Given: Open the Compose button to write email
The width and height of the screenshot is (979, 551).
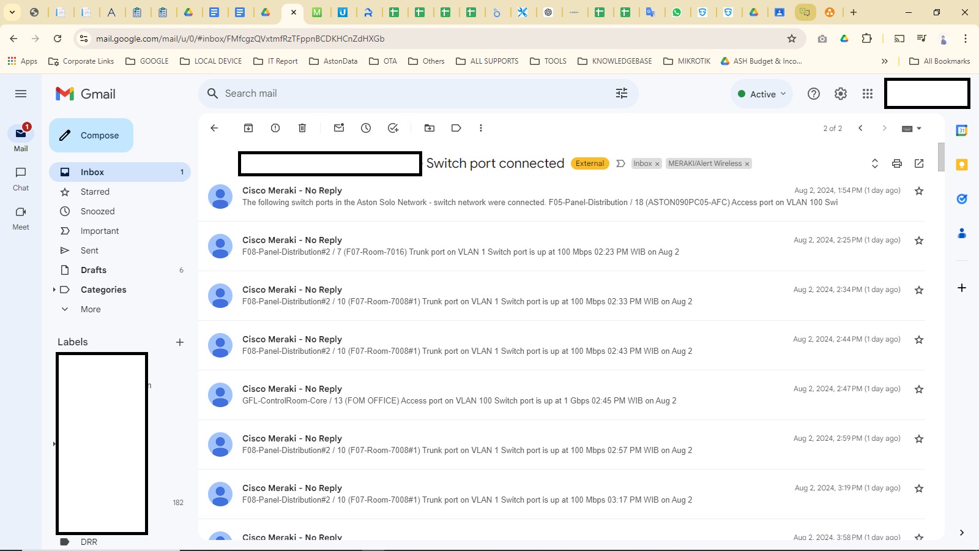Looking at the screenshot, I should [91, 135].
